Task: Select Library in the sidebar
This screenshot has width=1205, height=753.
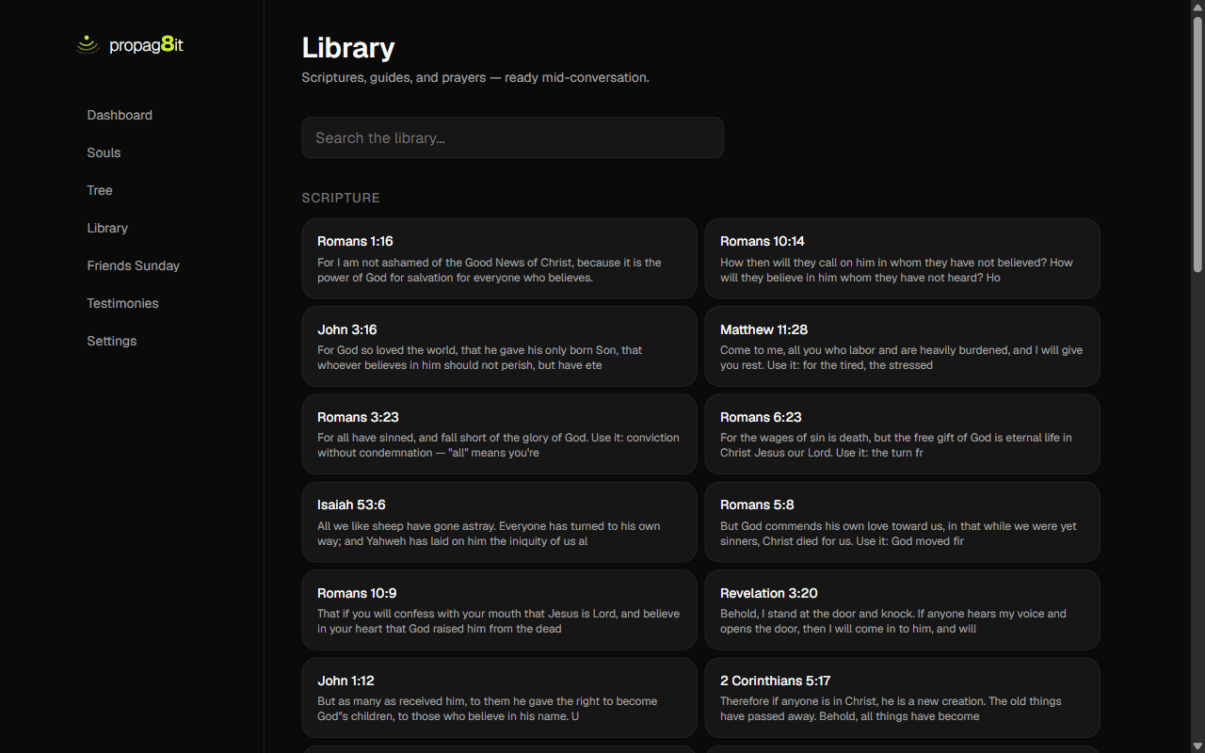Action: tap(107, 228)
